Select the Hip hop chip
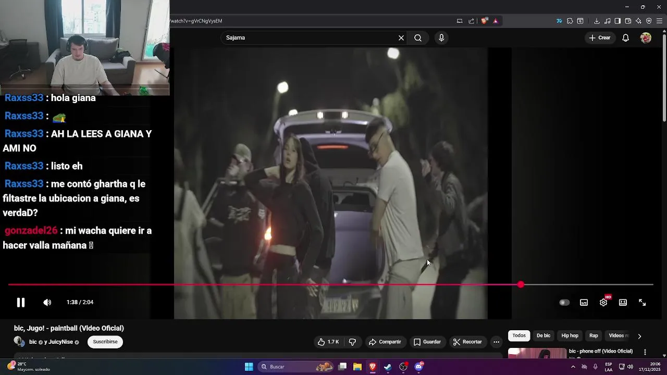The image size is (667, 375). point(570,336)
